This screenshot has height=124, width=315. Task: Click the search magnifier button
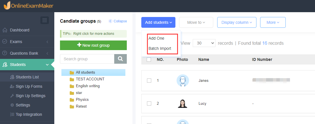click(x=121, y=59)
